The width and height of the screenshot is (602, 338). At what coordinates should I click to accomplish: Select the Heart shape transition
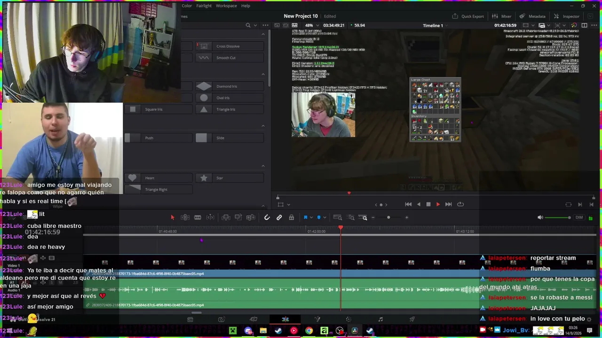(x=158, y=178)
